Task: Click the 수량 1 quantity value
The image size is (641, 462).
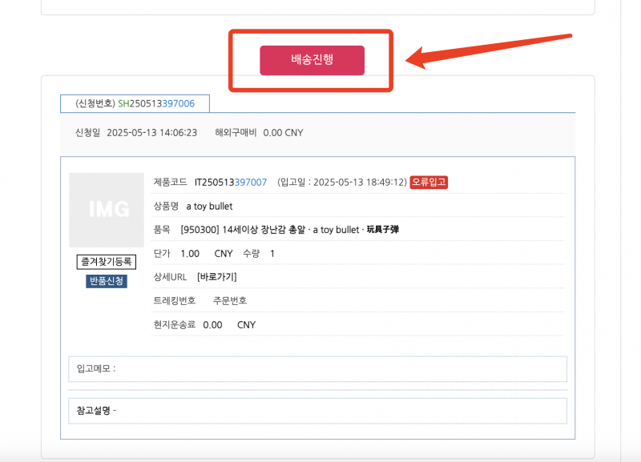Action: tap(272, 254)
